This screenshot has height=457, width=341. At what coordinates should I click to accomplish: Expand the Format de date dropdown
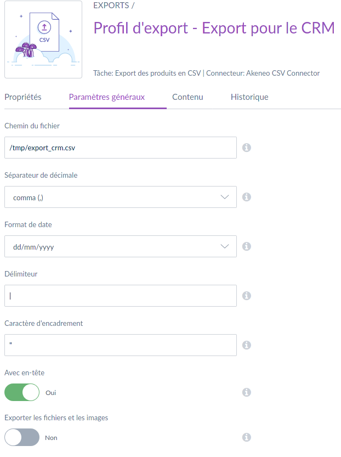pyautogui.click(x=120, y=246)
